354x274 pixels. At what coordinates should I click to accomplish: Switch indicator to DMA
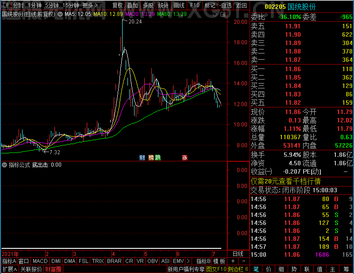70,261
